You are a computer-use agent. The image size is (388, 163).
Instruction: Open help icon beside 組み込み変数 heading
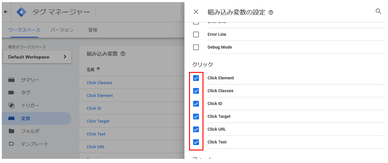(x=123, y=54)
